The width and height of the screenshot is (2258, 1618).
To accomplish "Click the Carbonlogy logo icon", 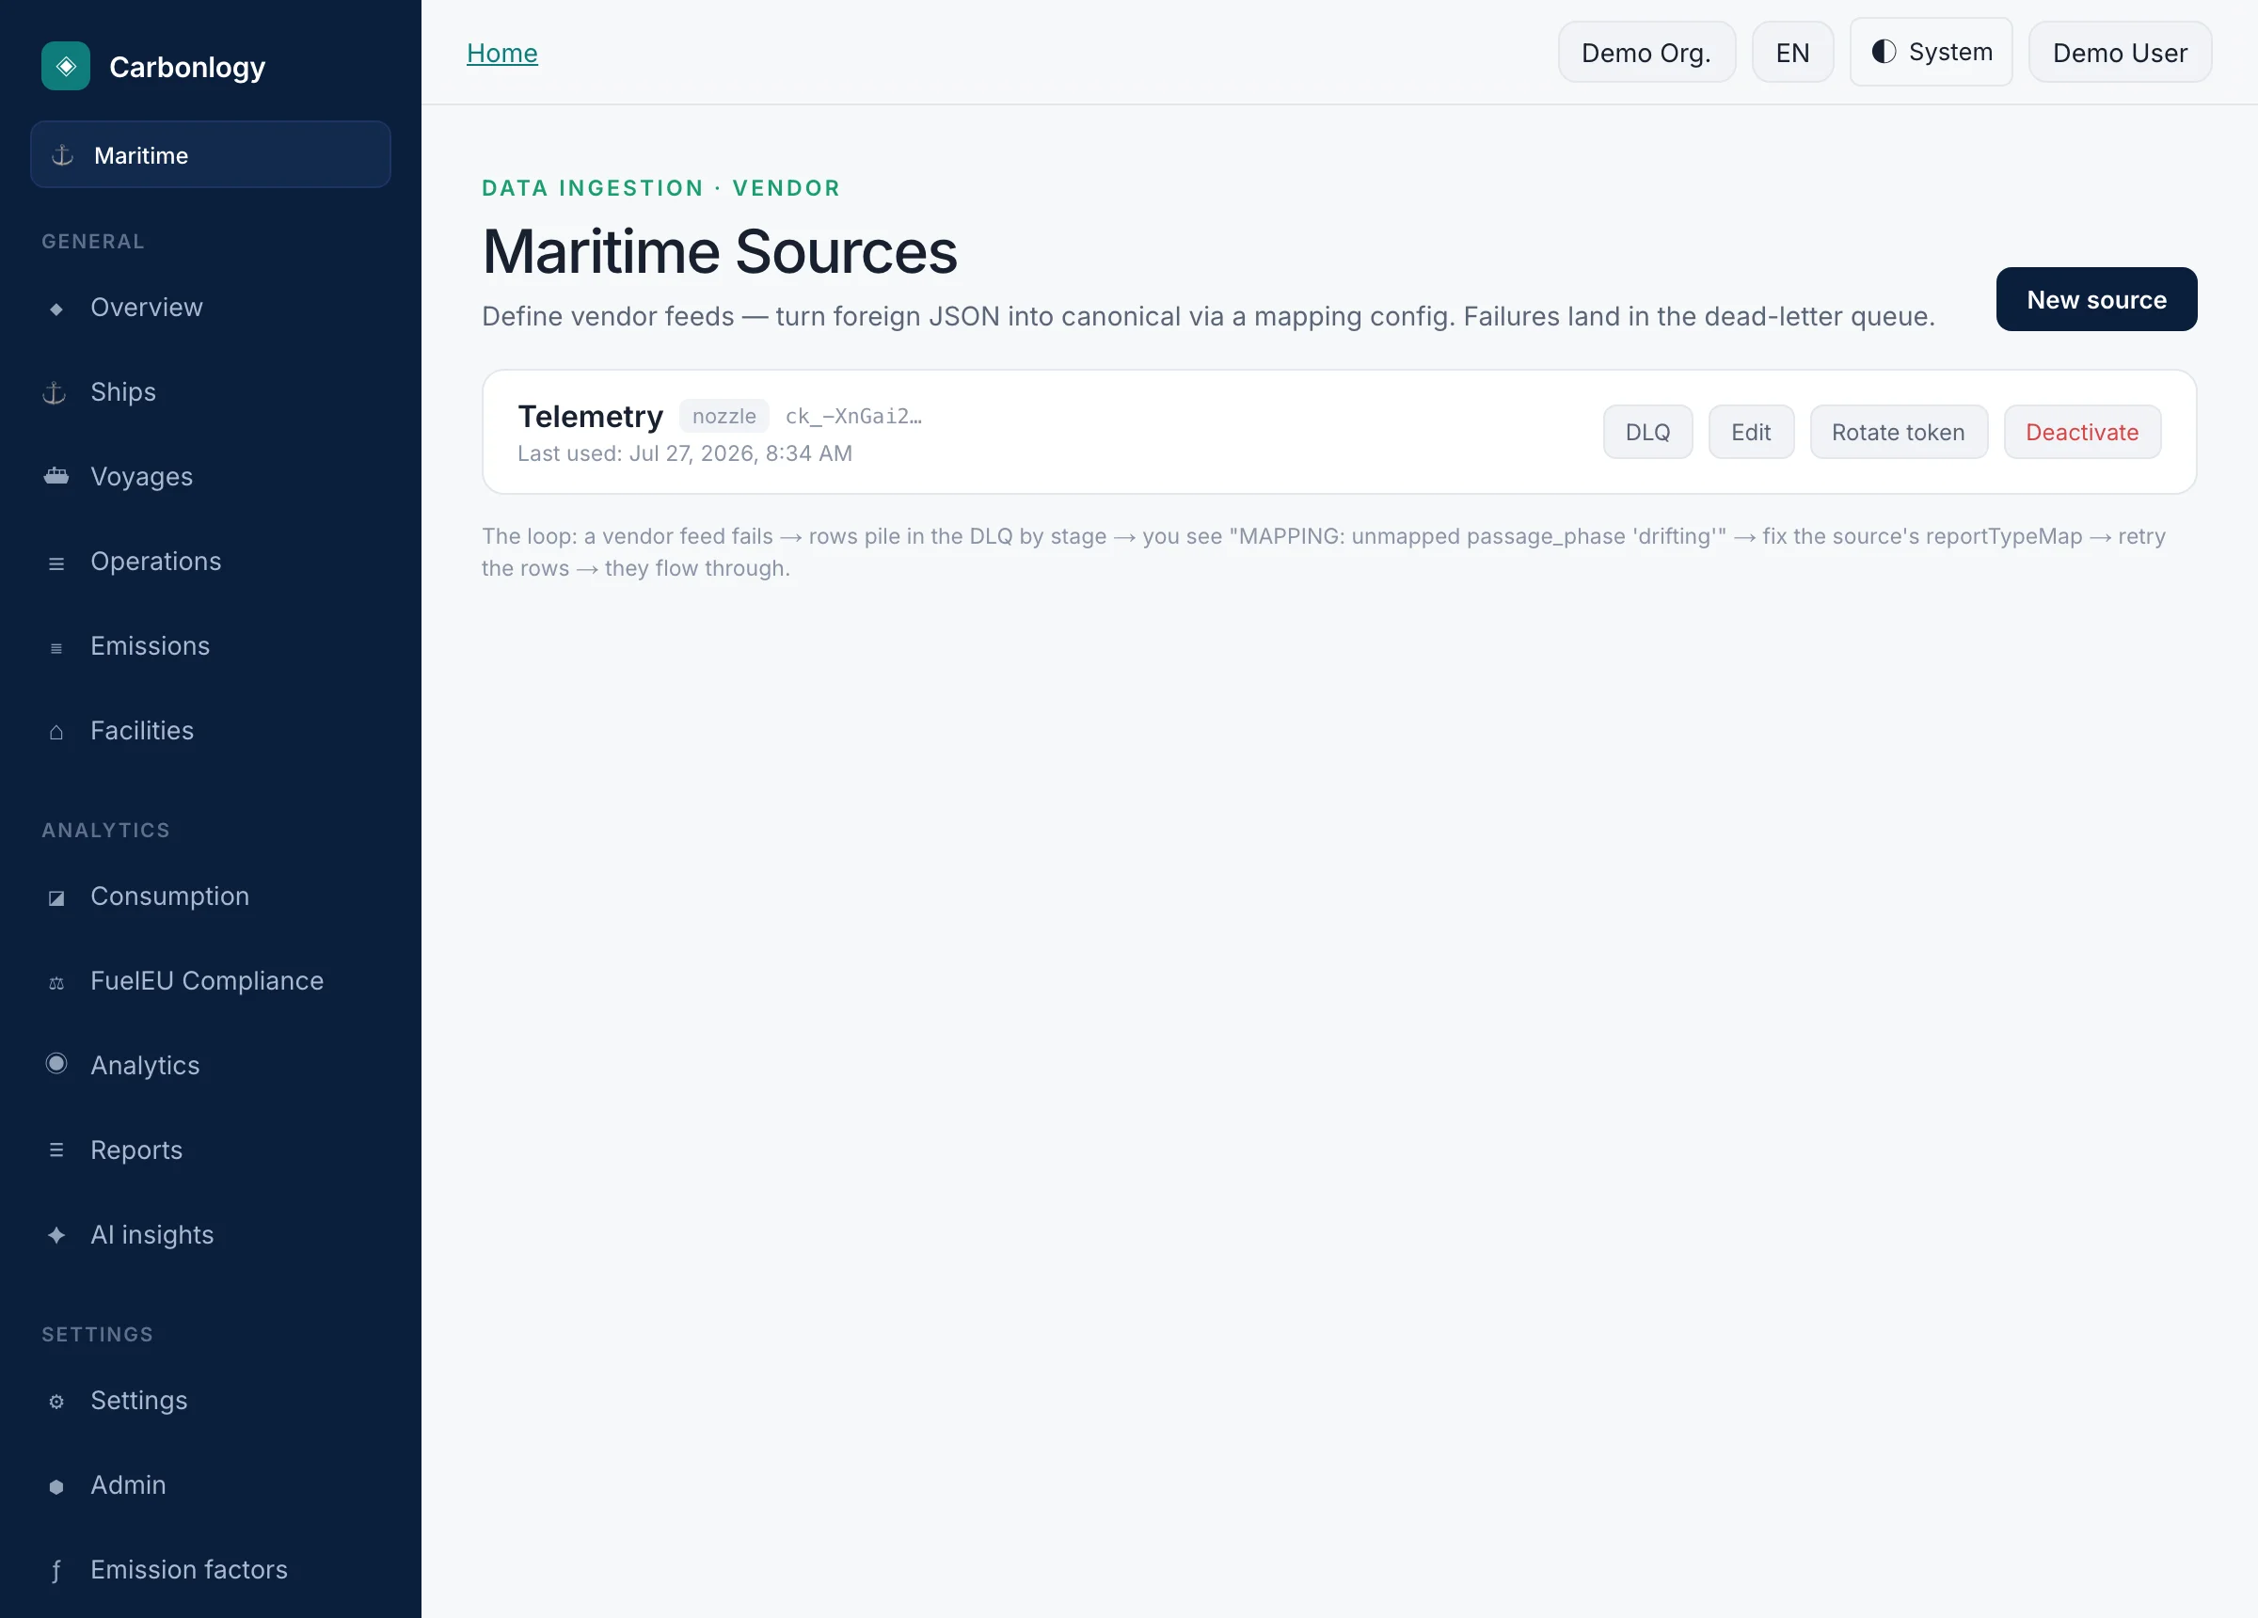I will point(66,66).
